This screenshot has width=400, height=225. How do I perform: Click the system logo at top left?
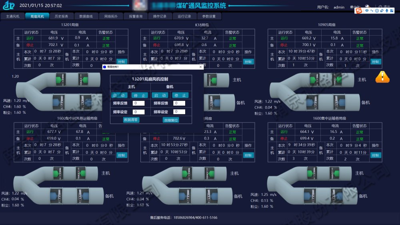click(x=8, y=6)
